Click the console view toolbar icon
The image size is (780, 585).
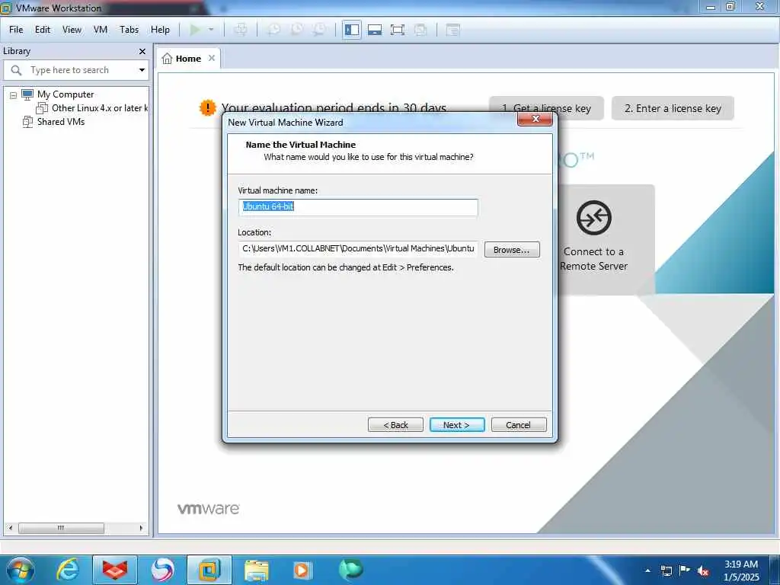[x=452, y=30]
